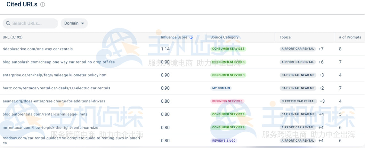Click the info icon next to Cited URLs
The height and width of the screenshot is (148, 365).
tap(43, 4)
